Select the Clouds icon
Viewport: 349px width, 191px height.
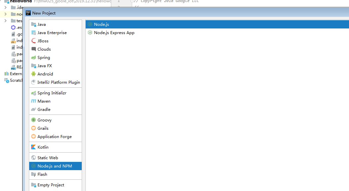34,49
